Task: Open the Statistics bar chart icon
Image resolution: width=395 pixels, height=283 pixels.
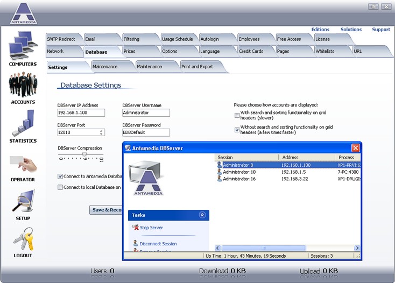Action: pyautogui.click(x=23, y=123)
